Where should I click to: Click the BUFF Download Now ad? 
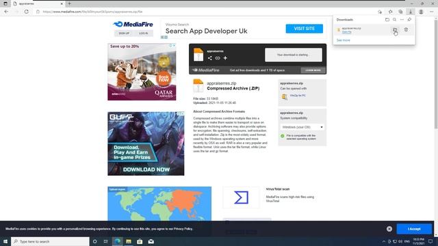(146, 143)
